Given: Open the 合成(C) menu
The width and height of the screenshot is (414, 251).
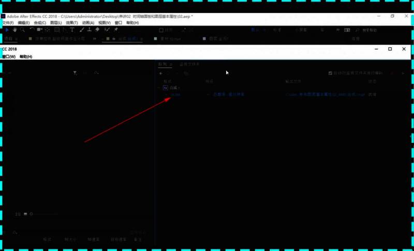Looking at the screenshot, I should pyautogui.click(x=40, y=23).
